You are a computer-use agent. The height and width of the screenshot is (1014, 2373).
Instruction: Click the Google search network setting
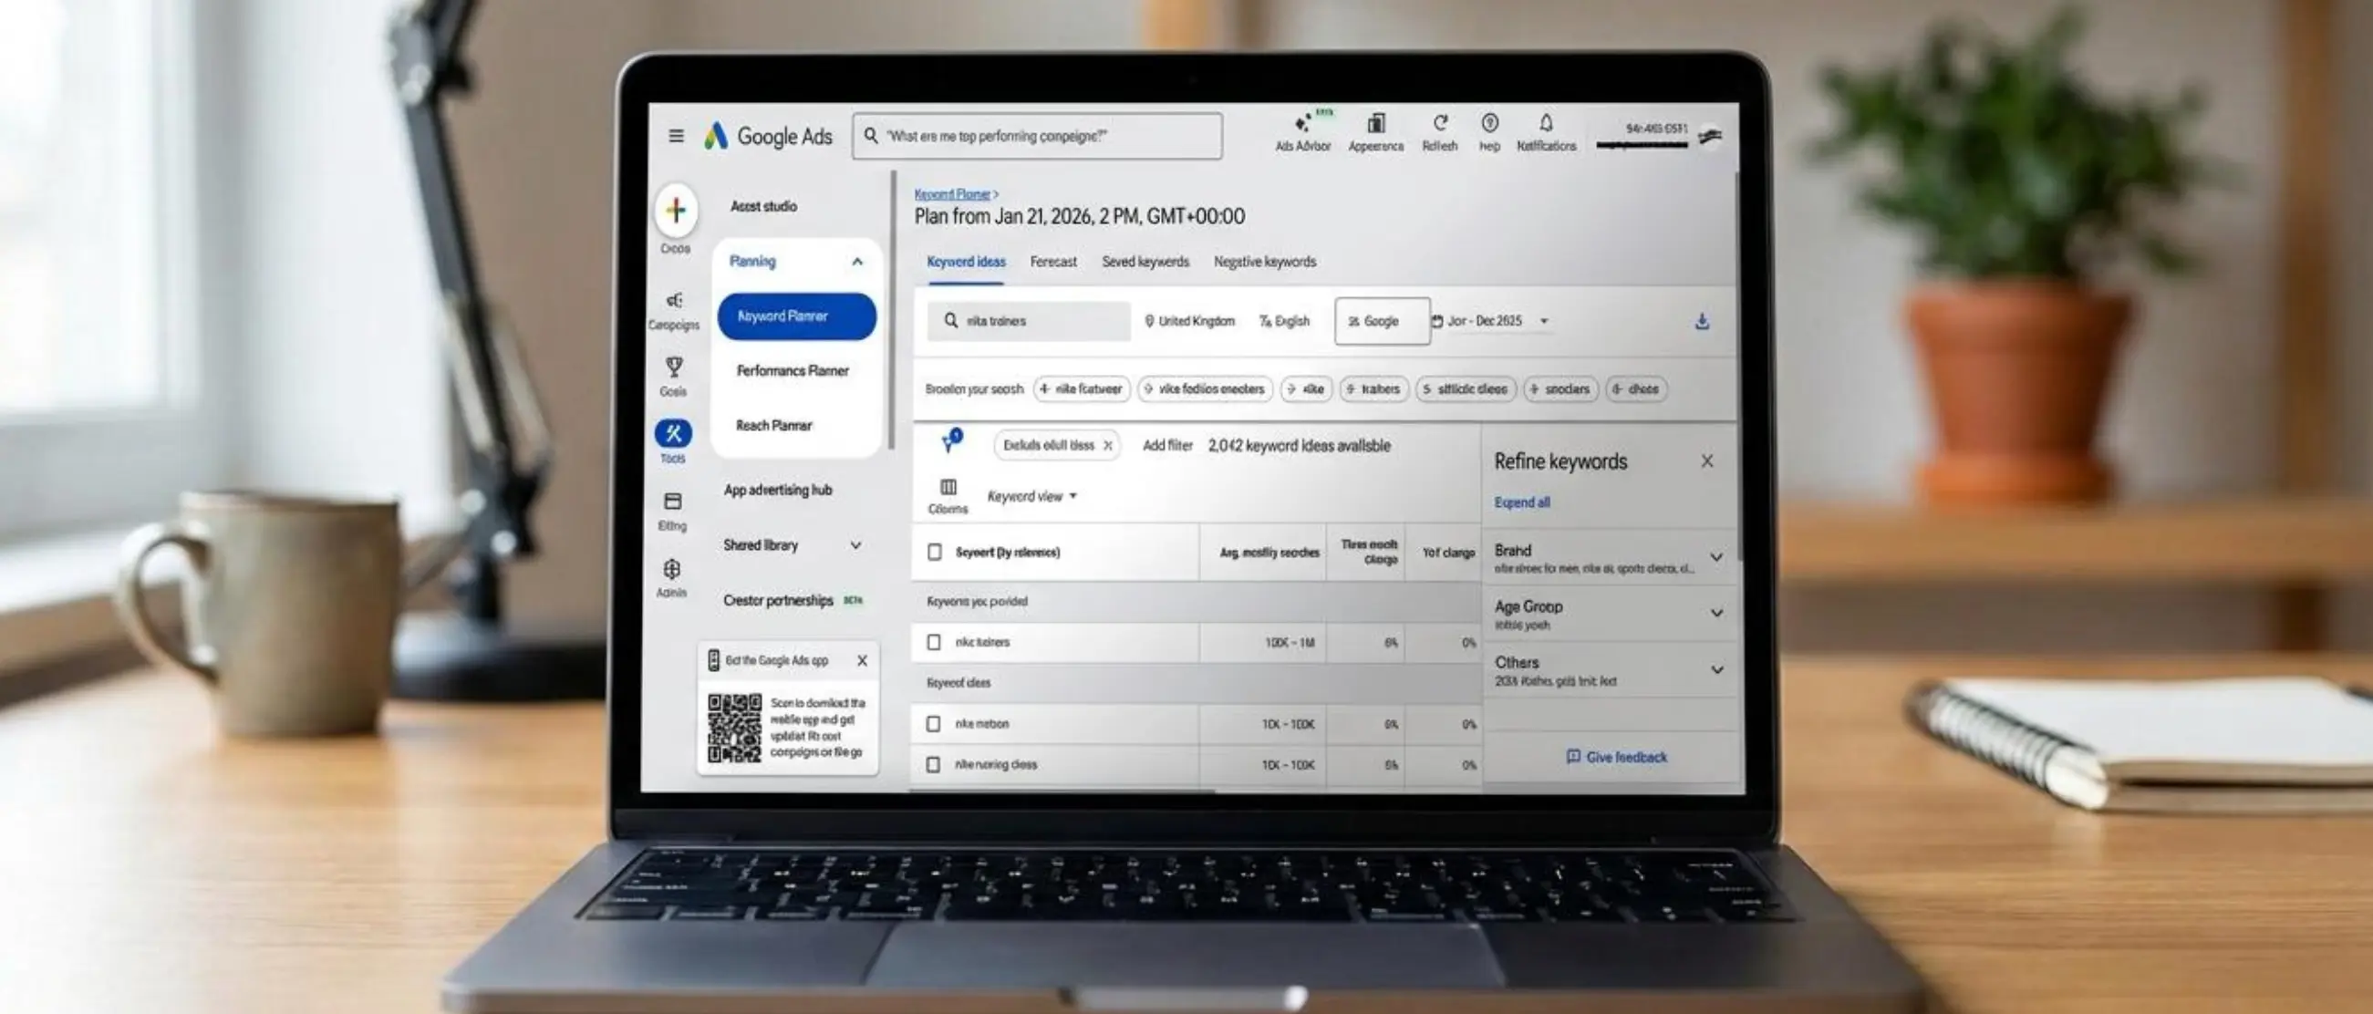tap(1382, 321)
